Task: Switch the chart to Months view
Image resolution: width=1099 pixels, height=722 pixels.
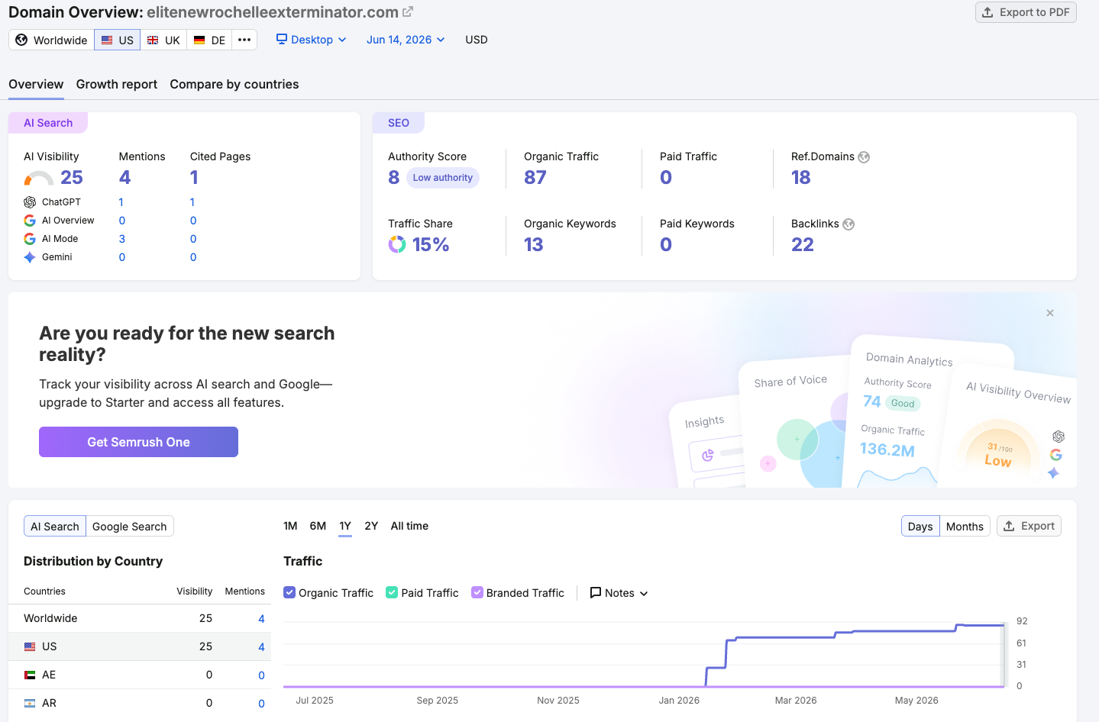Action: [x=965, y=526]
